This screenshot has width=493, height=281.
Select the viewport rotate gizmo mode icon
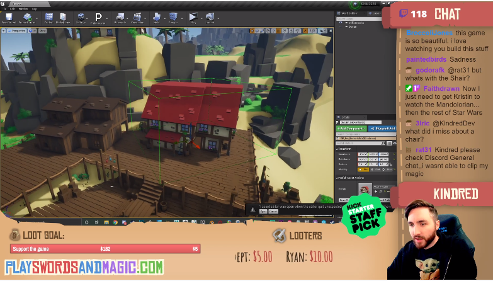[257, 31]
